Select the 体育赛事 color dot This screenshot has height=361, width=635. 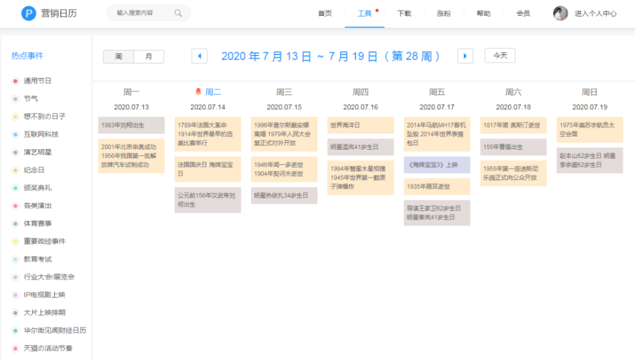(x=16, y=223)
